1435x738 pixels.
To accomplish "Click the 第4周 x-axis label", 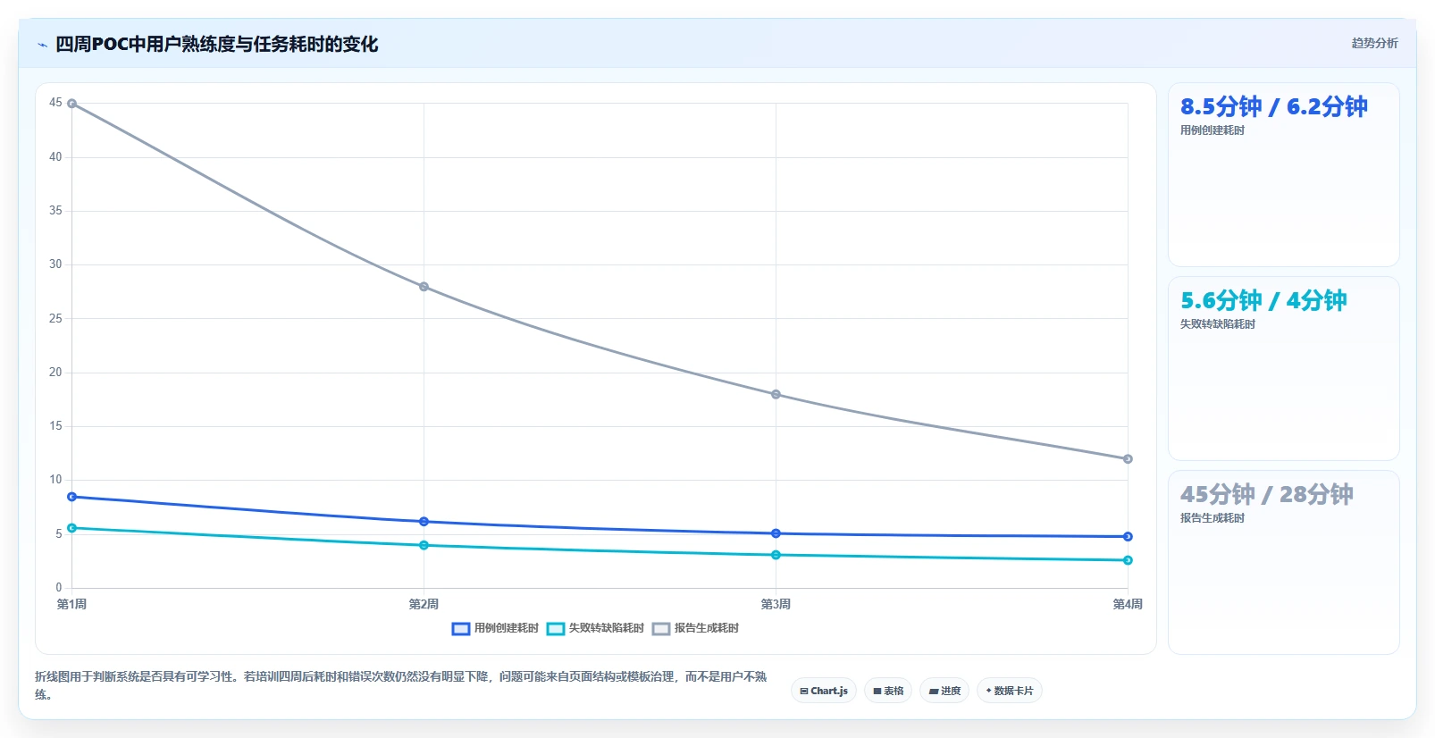I will (x=1128, y=605).
